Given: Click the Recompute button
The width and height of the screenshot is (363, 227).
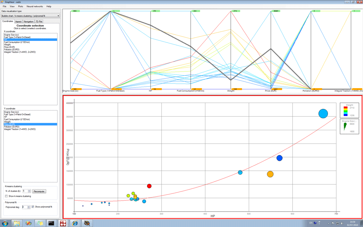Looking at the screenshot, I should (x=39, y=191).
